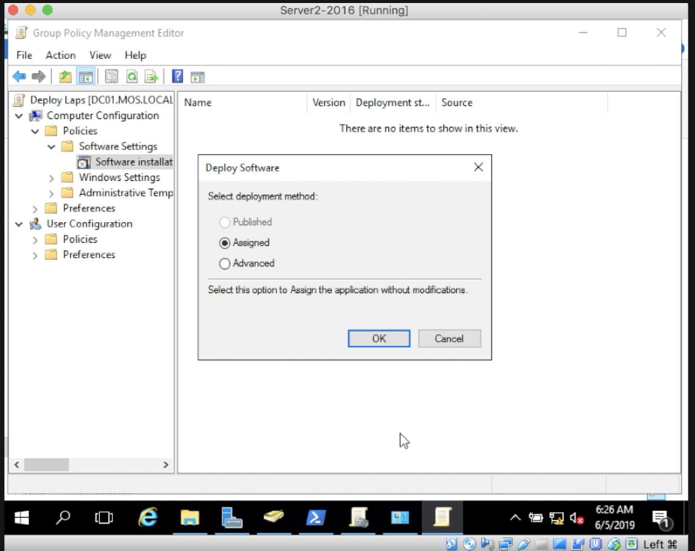Image resolution: width=695 pixels, height=551 pixels.
Task: Click the Forward arrow toolbar icon
Action: (x=38, y=76)
